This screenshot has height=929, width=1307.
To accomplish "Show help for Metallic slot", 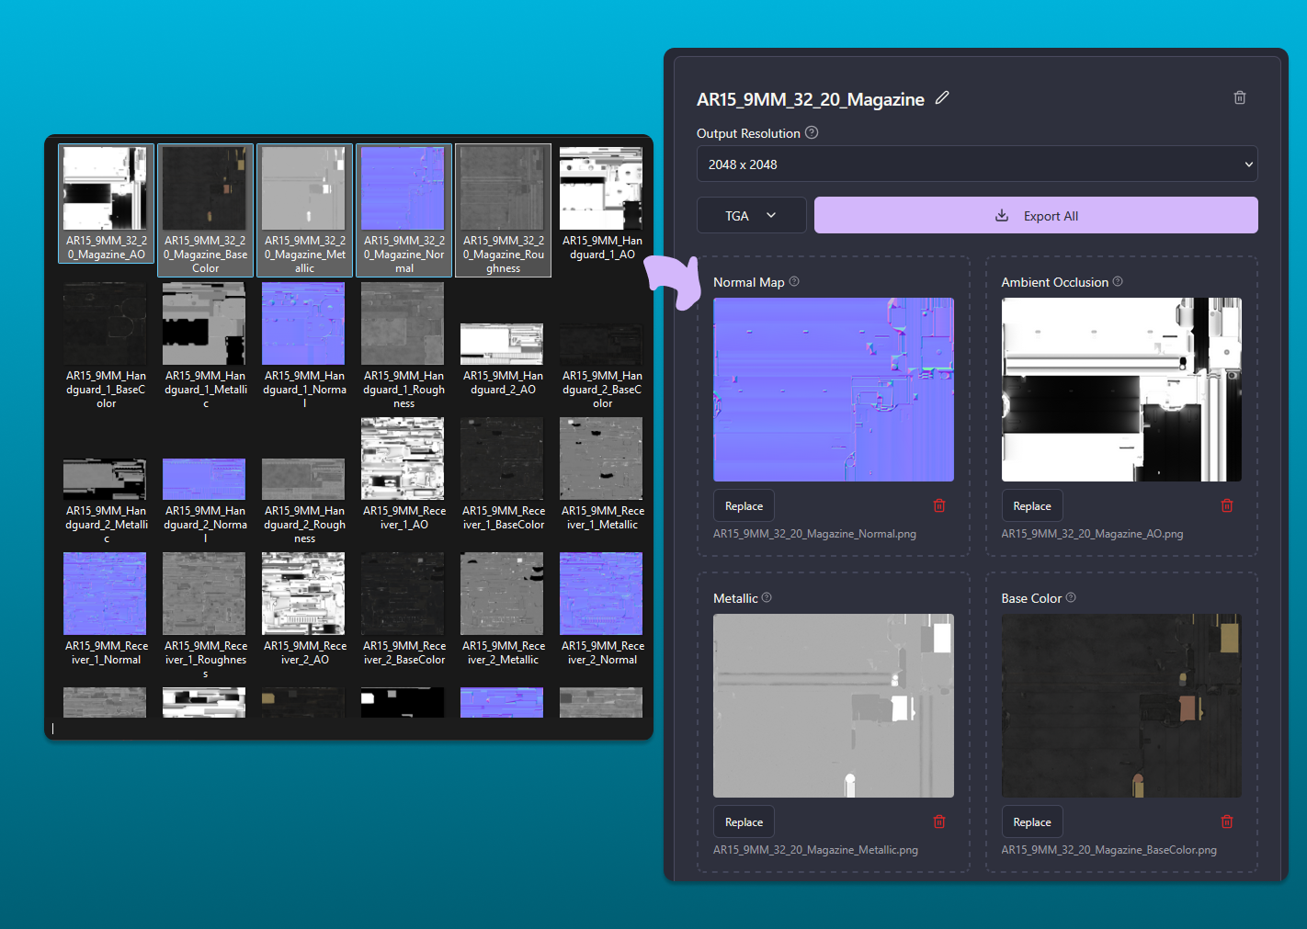I will 767,597.
